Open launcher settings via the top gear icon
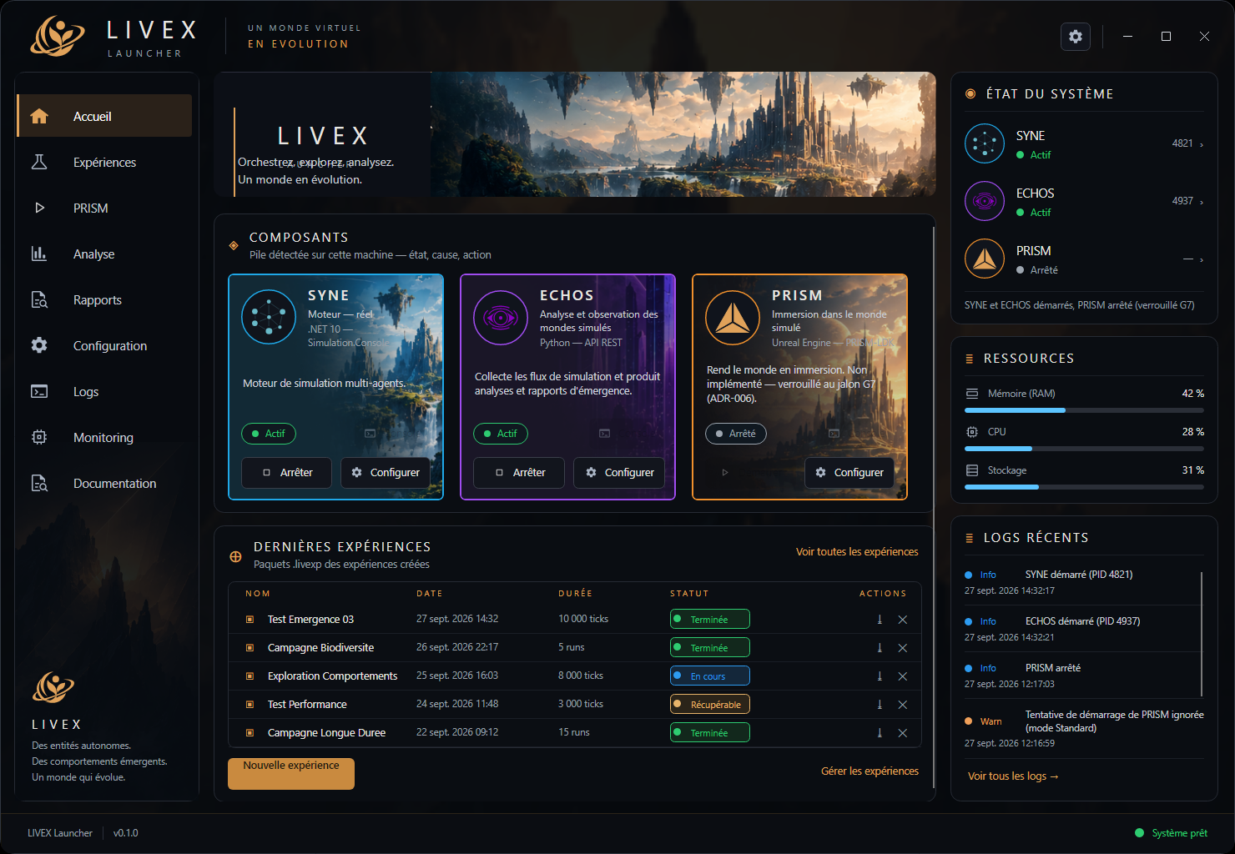 pos(1076,37)
